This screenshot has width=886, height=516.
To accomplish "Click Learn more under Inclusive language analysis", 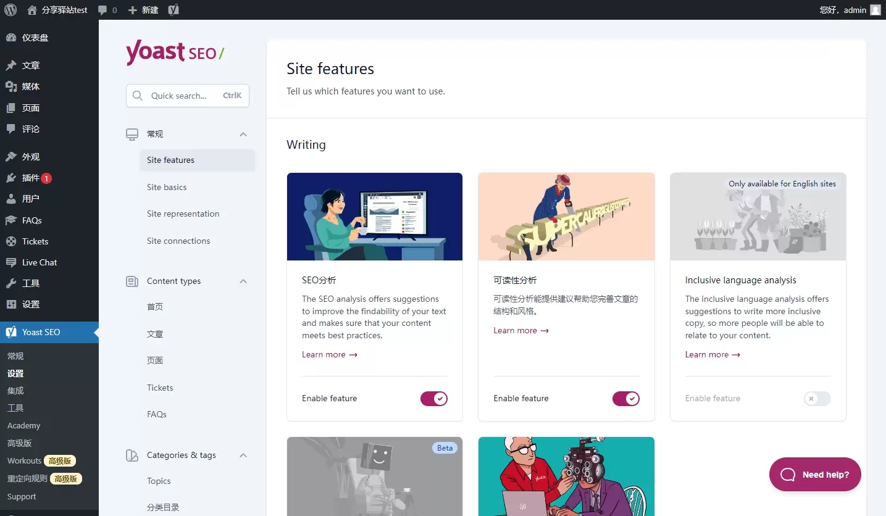I will (713, 355).
